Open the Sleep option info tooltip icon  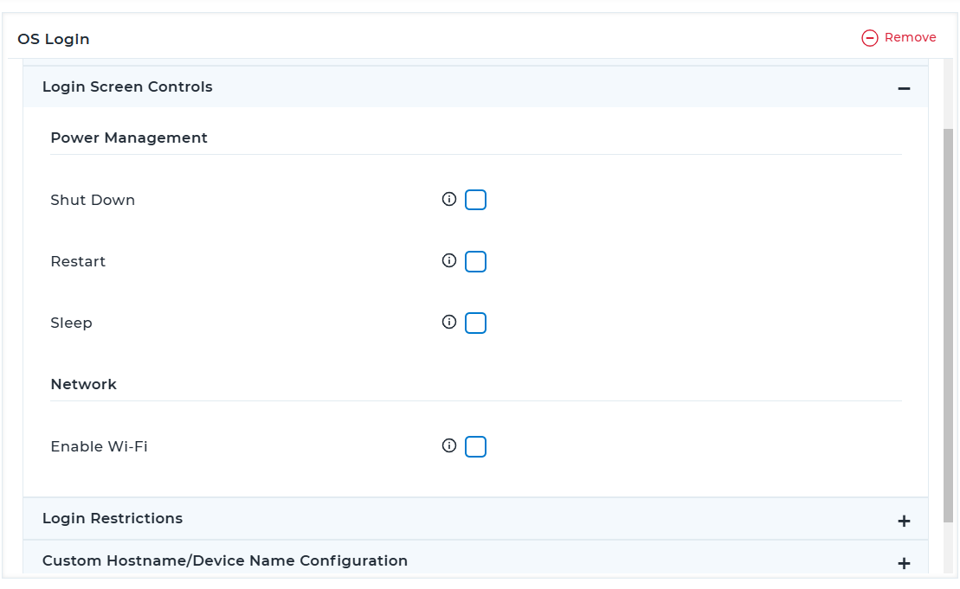click(x=448, y=322)
